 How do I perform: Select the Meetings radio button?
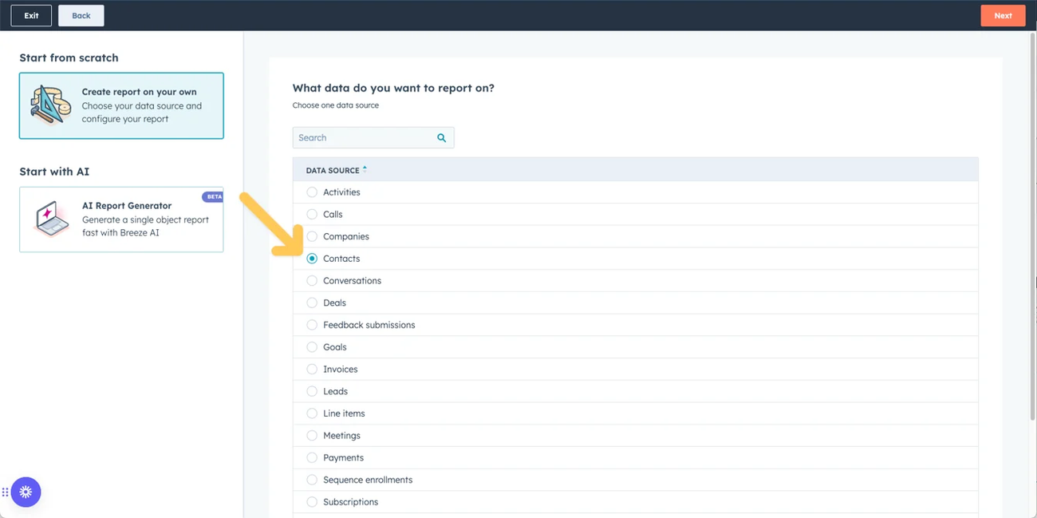pos(312,435)
